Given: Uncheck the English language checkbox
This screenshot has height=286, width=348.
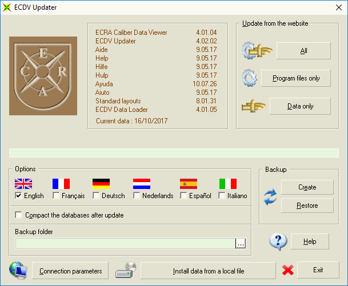Looking at the screenshot, I should pos(18,196).
